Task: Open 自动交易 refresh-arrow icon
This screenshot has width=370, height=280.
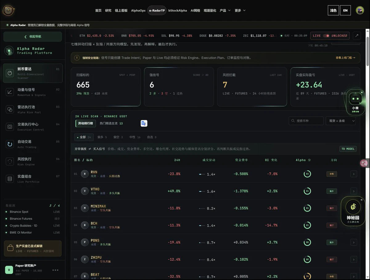Action: (10, 144)
